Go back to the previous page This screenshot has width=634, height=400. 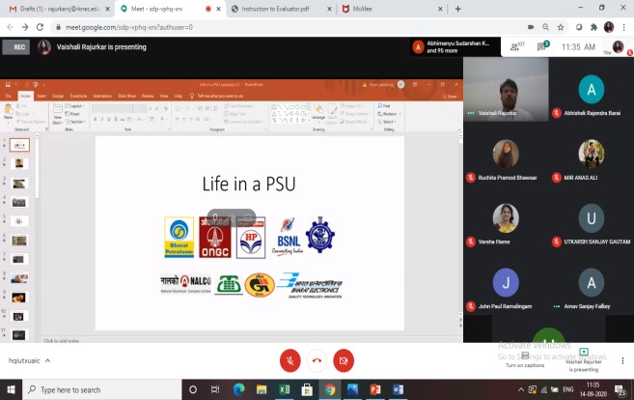10,27
